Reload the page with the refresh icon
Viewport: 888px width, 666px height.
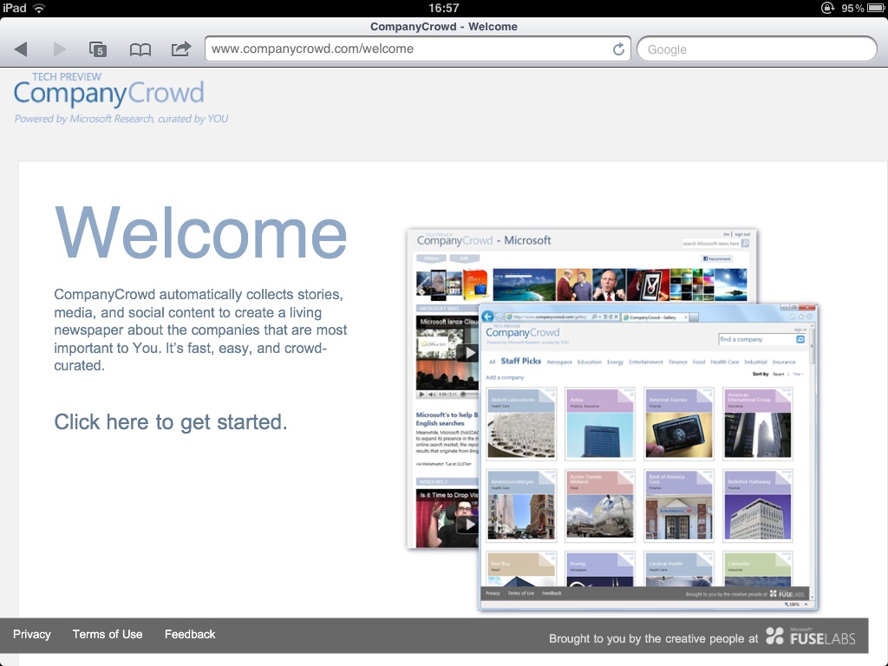click(x=618, y=49)
